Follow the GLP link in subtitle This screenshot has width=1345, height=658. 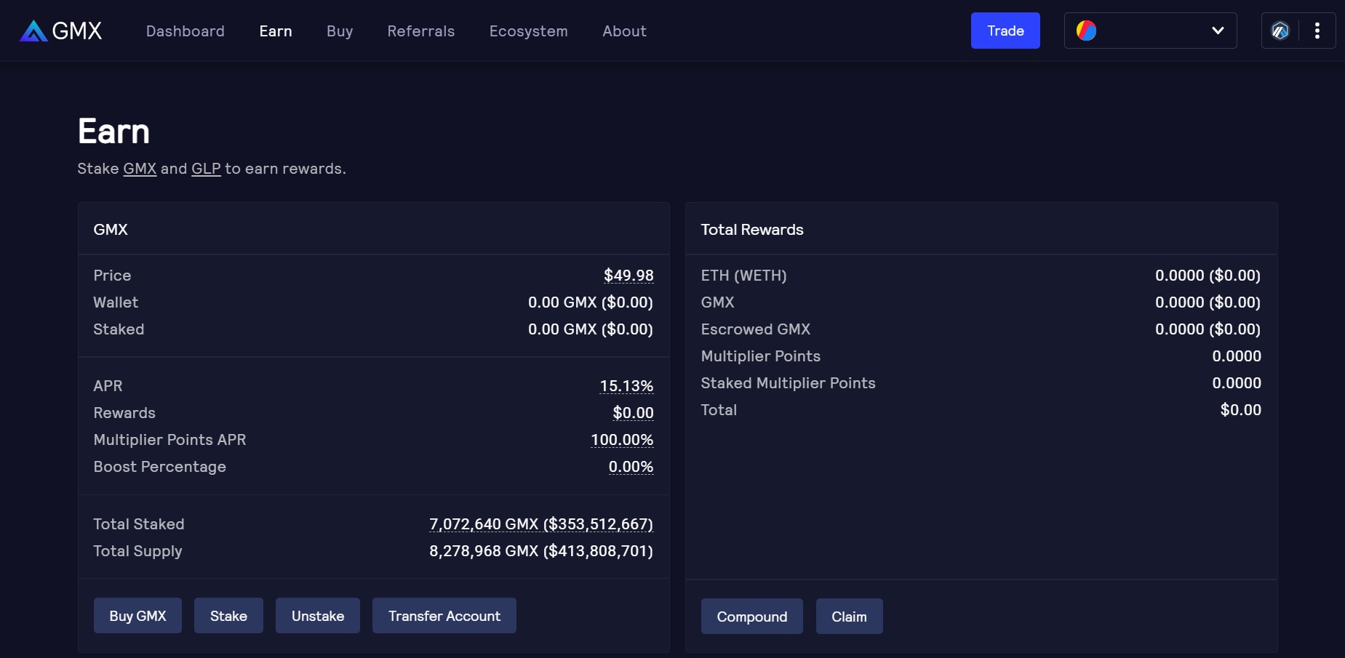[206, 169]
